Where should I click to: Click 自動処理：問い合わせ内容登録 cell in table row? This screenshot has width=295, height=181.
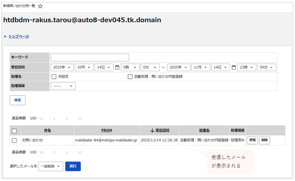[204, 140]
